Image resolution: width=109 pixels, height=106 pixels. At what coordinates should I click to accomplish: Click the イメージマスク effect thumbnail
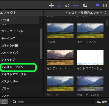pyautogui.click(x=90, y=31)
